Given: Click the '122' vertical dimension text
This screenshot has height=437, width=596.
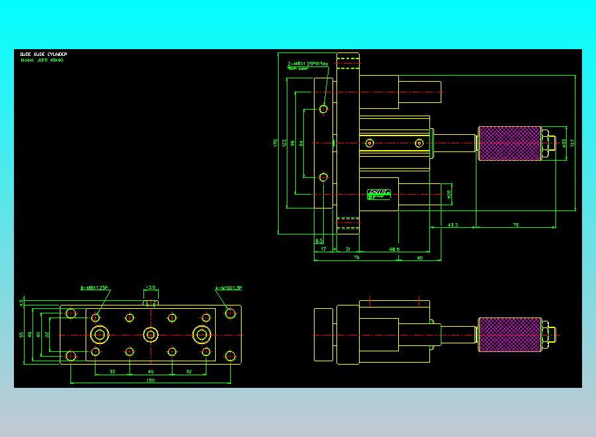Looking at the screenshot, I should 284,143.
